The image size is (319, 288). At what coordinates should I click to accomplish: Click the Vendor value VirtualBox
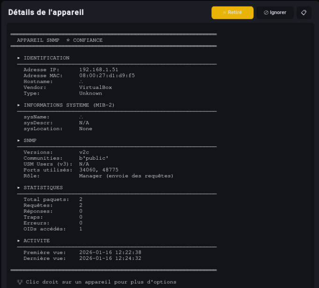point(96,88)
